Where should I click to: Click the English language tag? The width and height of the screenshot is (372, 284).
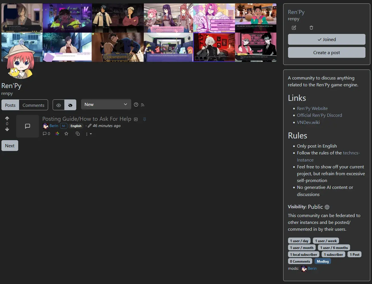coord(76,126)
